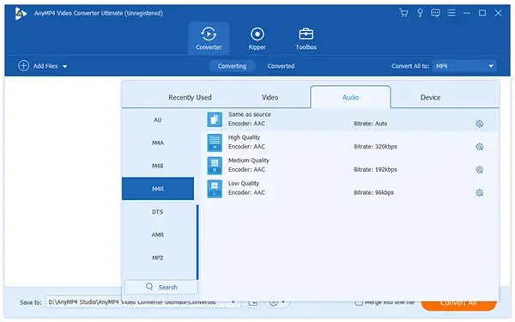Image resolution: width=515 pixels, height=322 pixels.
Task: Open the feedback chat icon
Action: [435, 13]
